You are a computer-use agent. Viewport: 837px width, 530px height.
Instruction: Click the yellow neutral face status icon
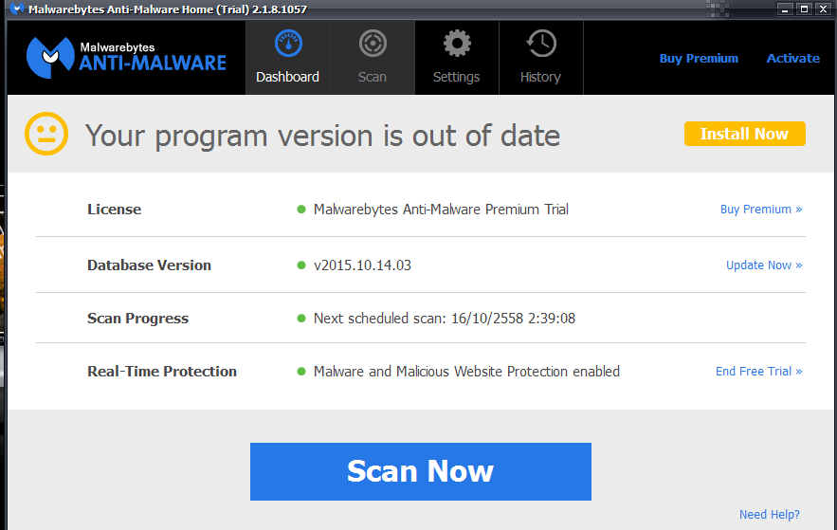click(x=46, y=134)
